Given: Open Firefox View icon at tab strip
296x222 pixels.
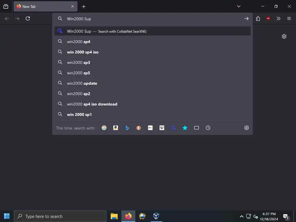Looking at the screenshot, I should 6,6.
